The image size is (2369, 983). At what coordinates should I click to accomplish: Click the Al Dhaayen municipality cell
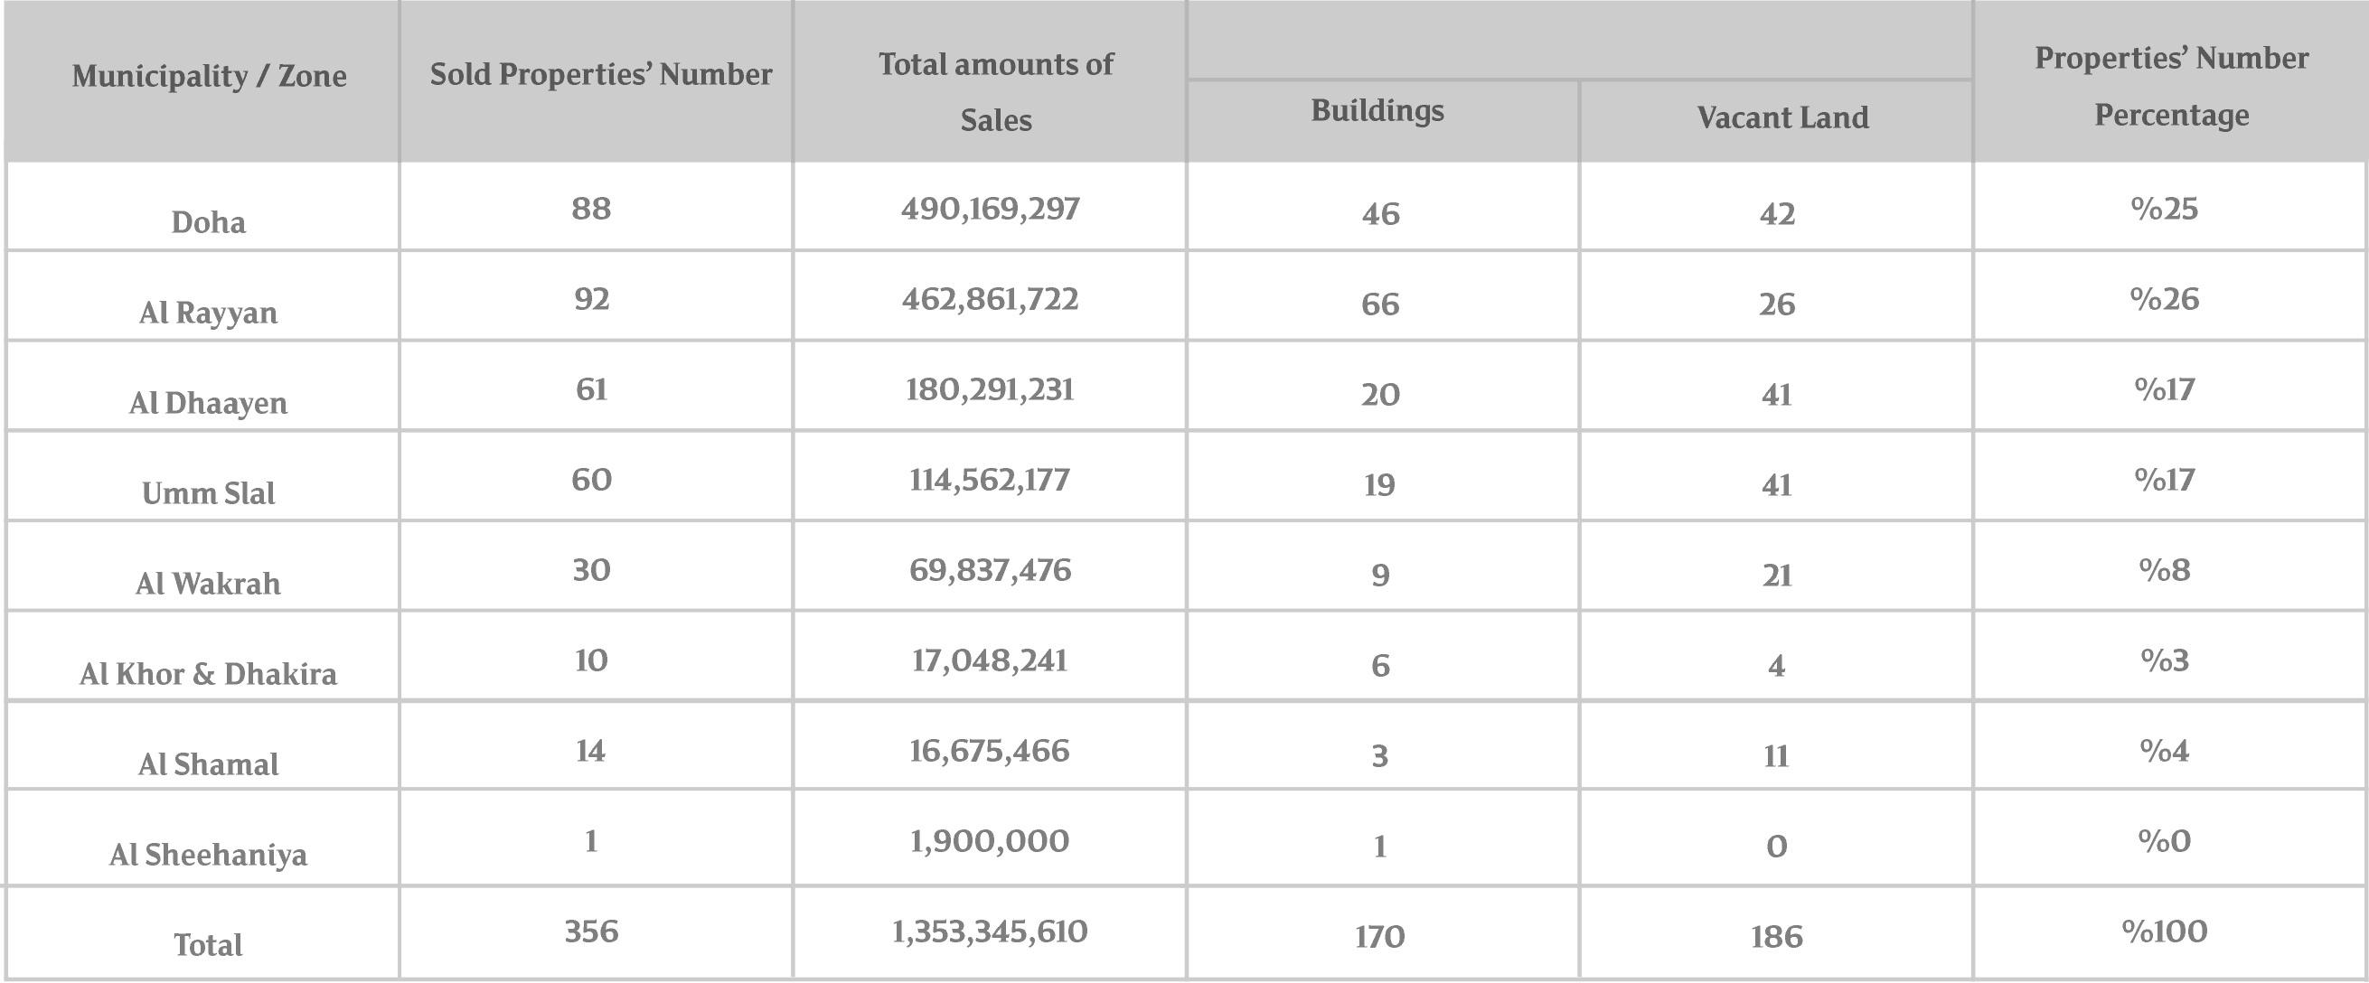tap(209, 403)
